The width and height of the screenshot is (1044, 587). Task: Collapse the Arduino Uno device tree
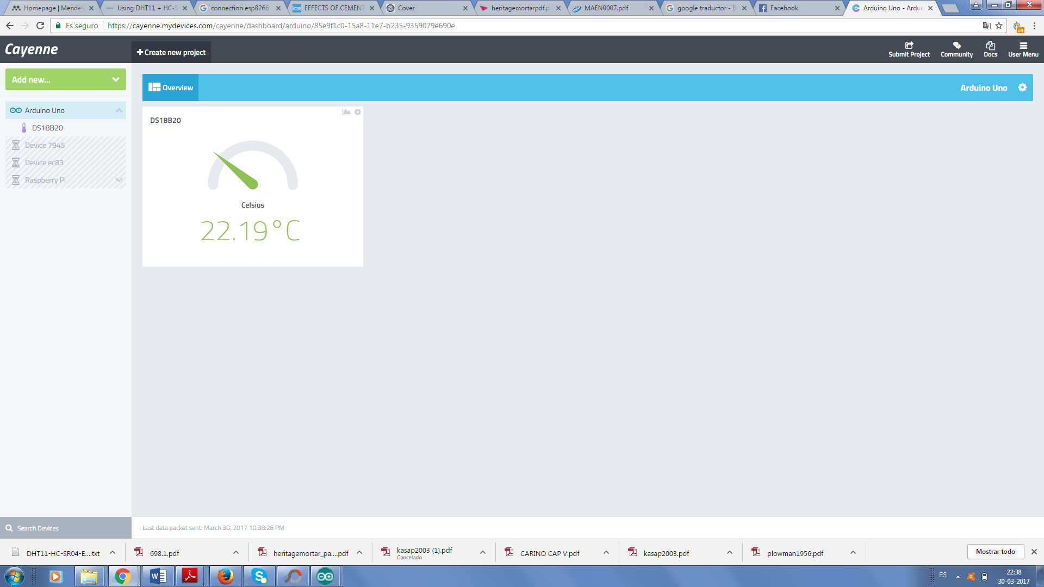(119, 110)
